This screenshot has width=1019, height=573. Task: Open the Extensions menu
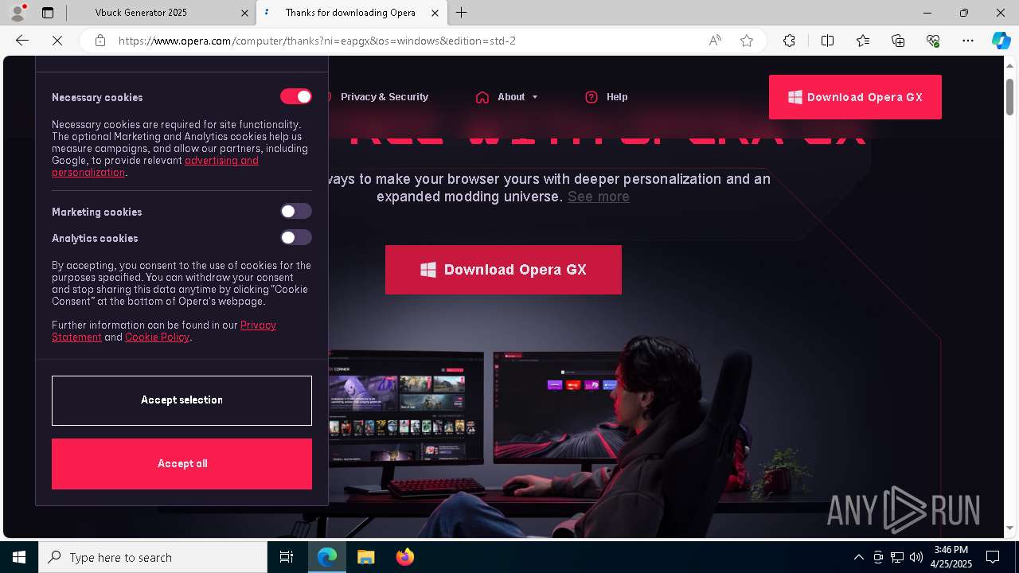pos(789,41)
